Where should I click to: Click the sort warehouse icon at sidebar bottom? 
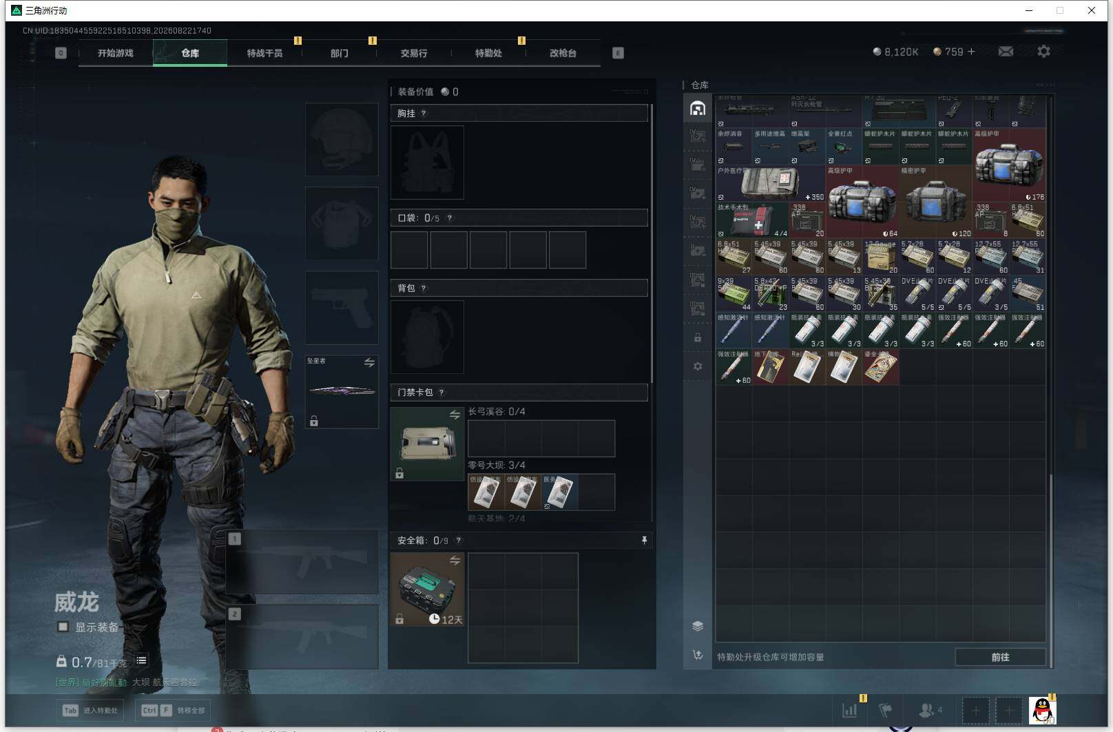point(698,655)
